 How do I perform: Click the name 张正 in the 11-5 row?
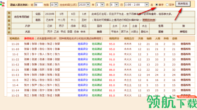tap(27, 80)
